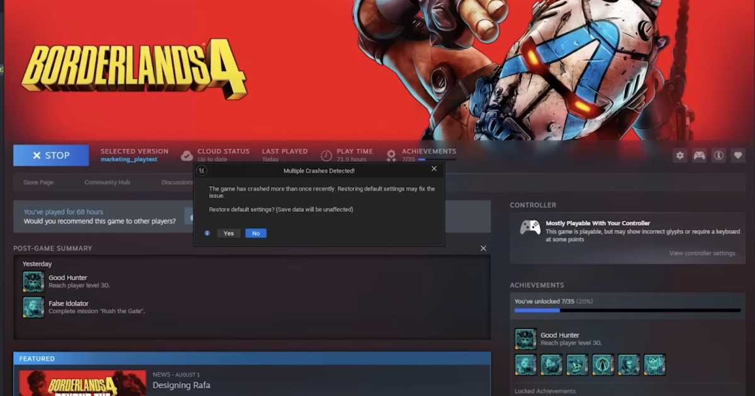Open Designing Rafa news thumbnail

coord(82,383)
